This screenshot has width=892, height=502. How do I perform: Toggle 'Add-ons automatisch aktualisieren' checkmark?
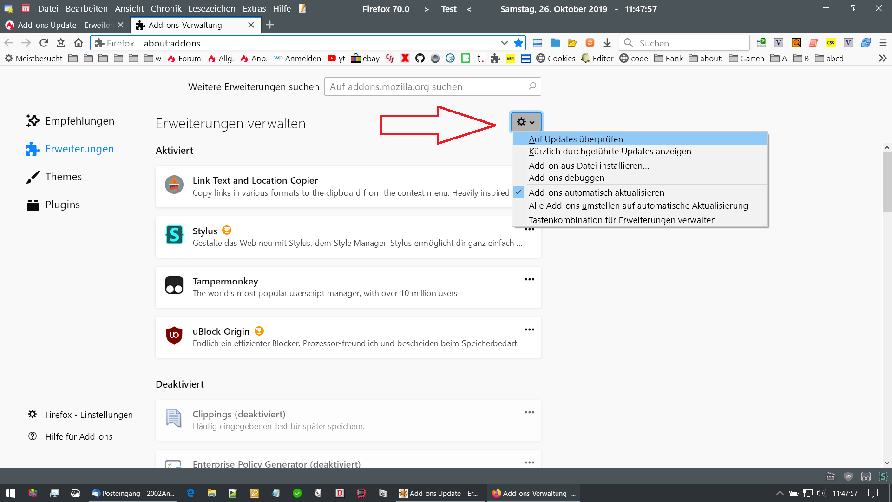click(596, 192)
